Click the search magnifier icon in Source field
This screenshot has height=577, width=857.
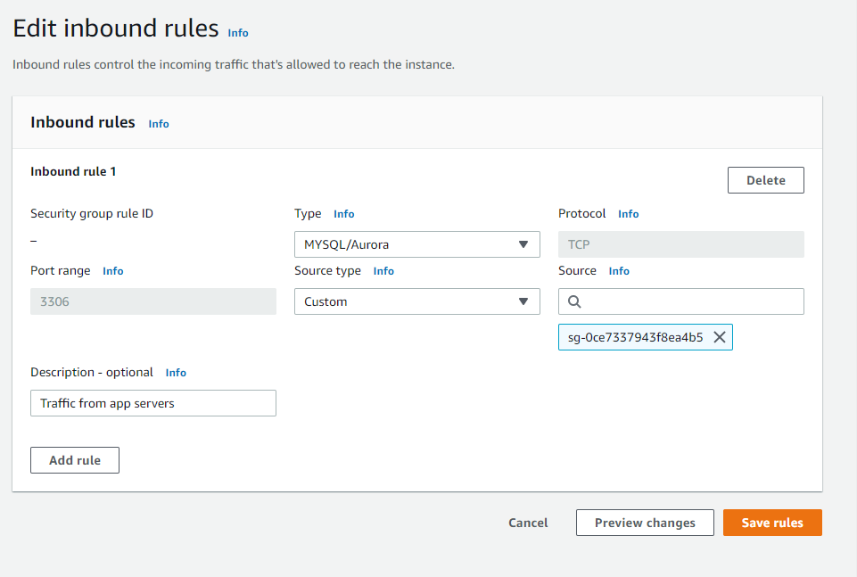pyautogui.click(x=574, y=301)
